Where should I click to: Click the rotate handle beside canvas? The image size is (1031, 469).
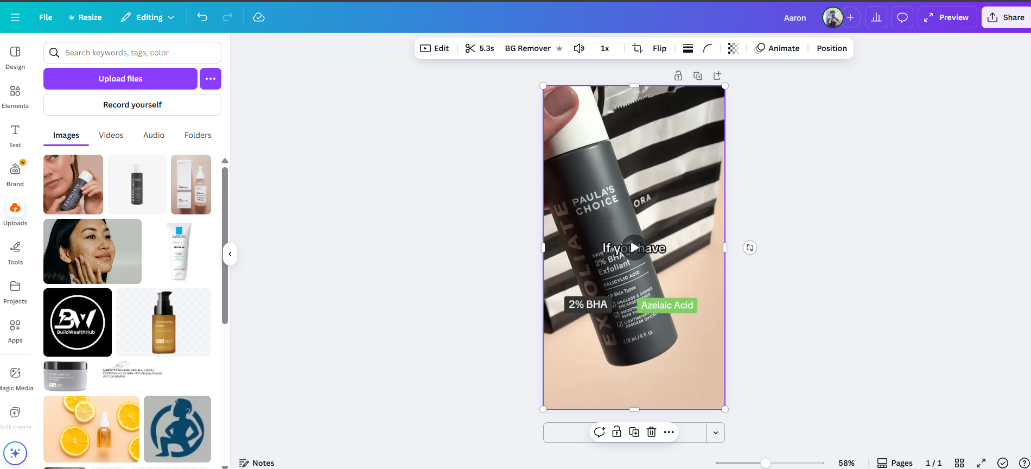point(750,248)
